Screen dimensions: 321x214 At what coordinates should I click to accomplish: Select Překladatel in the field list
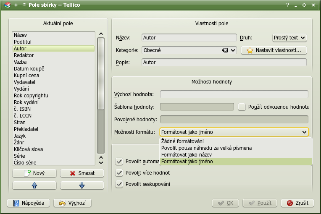coord(53,129)
